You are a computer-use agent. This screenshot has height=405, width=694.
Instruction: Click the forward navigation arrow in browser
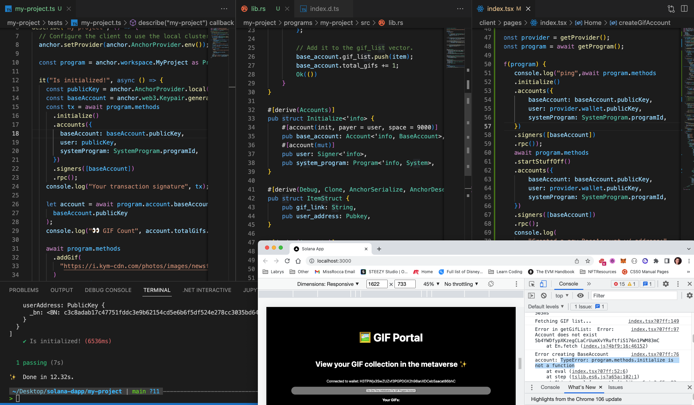[x=277, y=261]
